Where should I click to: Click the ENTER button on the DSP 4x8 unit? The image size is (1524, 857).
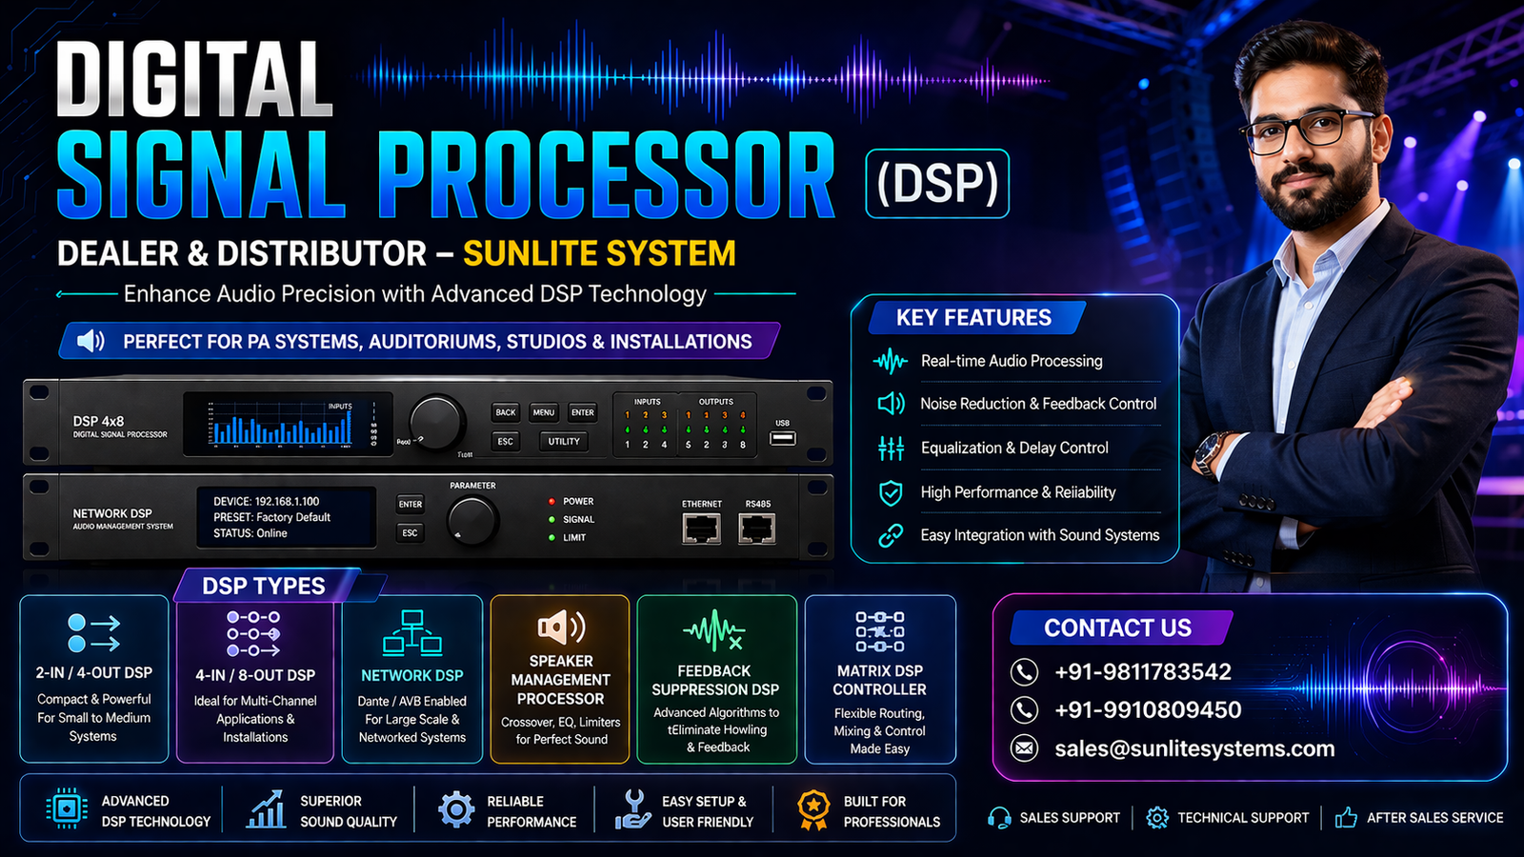[x=583, y=412]
